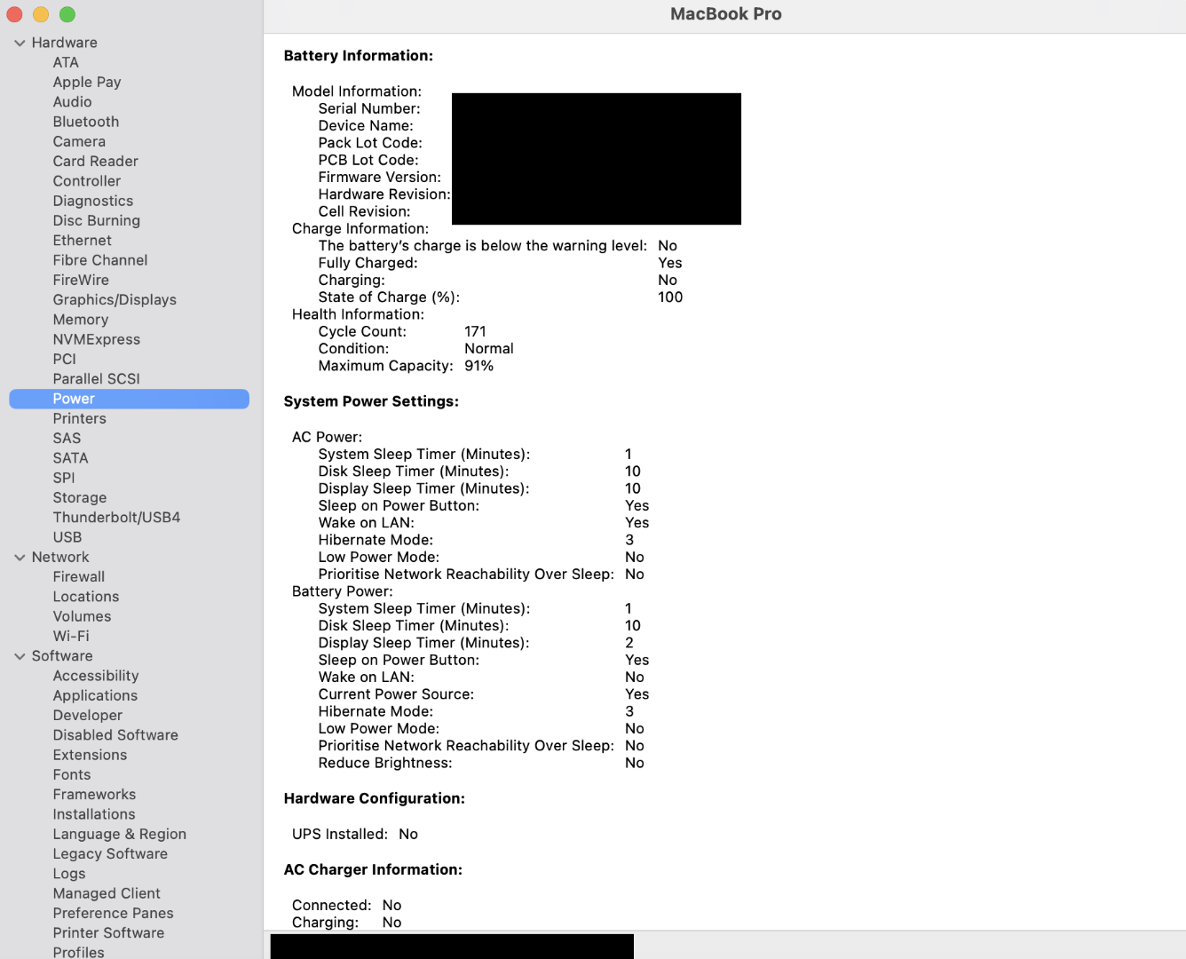1186x959 pixels.
Task: Open Printers hardware info
Action: (x=79, y=418)
